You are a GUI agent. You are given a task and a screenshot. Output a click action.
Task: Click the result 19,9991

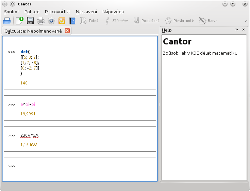click(28, 114)
